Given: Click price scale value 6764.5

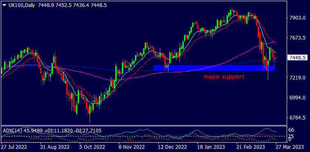Looking at the screenshot, I should pos(298,118).
